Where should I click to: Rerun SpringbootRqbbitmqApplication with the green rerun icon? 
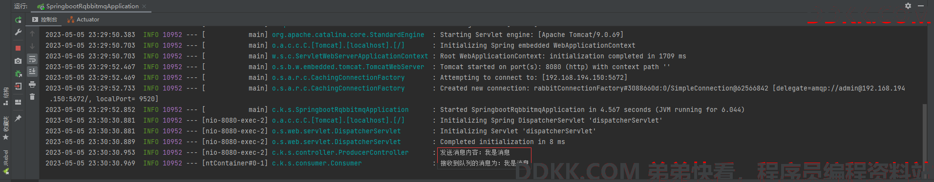tap(18, 20)
